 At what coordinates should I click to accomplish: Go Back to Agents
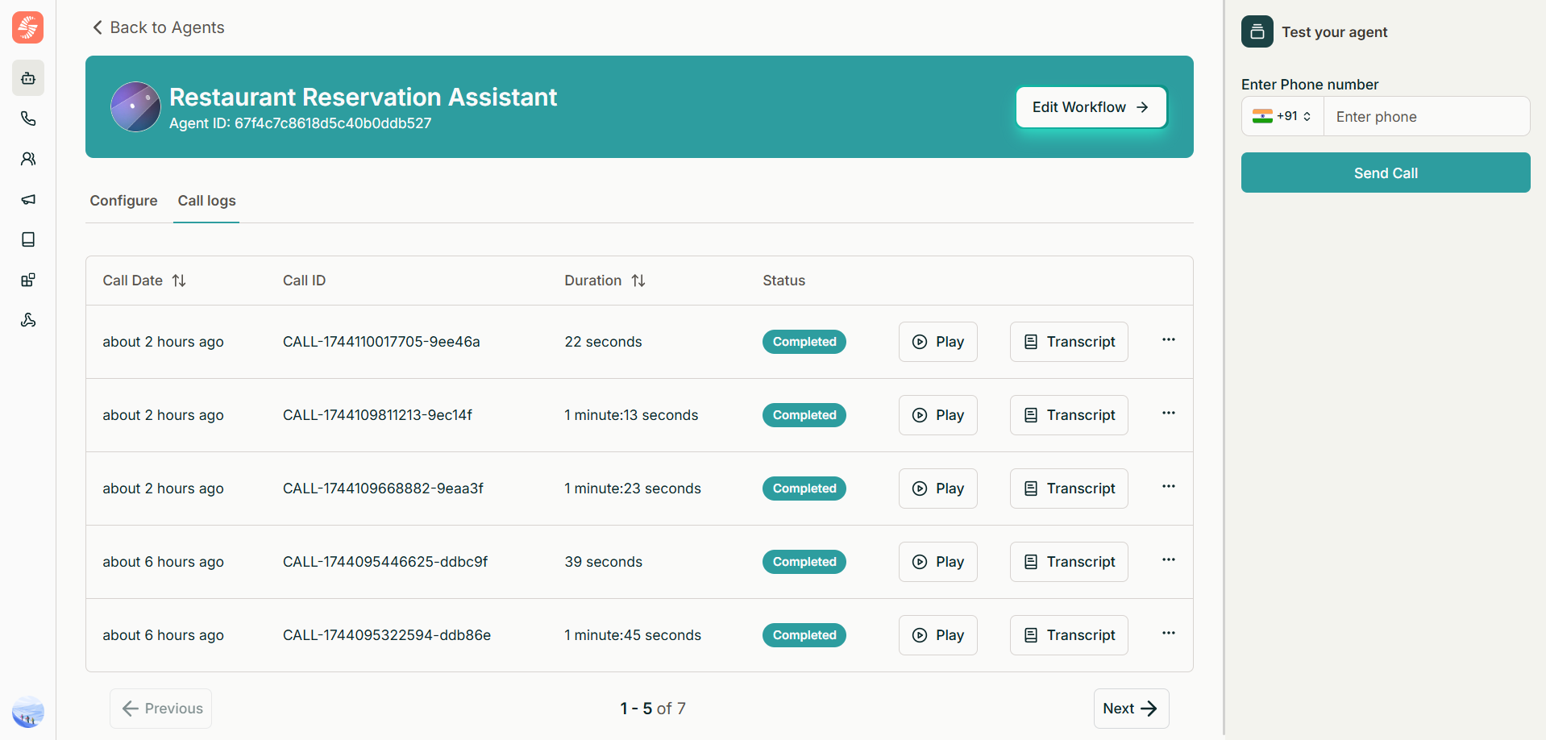click(158, 27)
